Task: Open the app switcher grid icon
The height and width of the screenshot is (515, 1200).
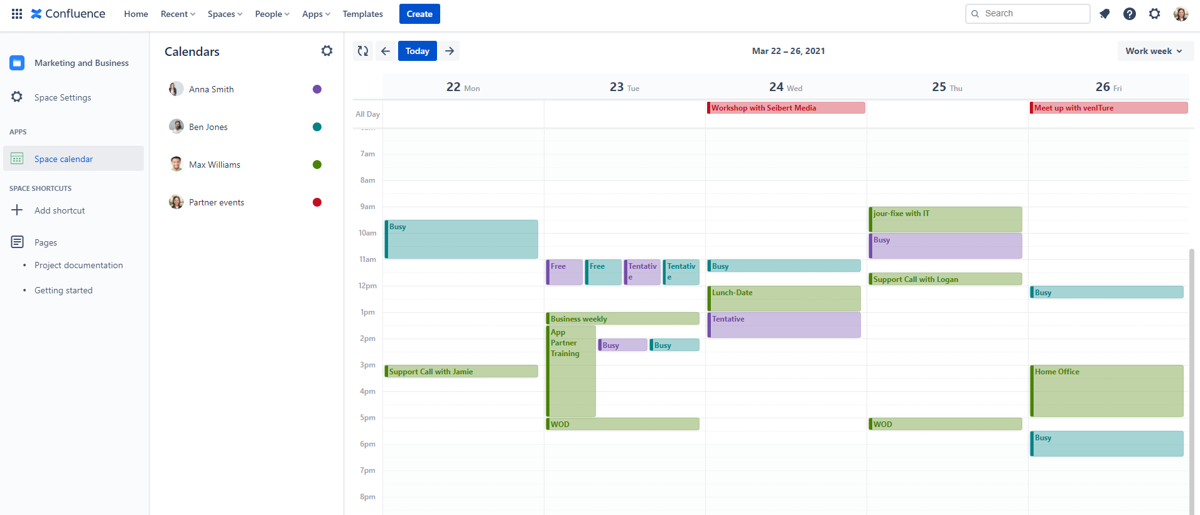Action: point(17,14)
